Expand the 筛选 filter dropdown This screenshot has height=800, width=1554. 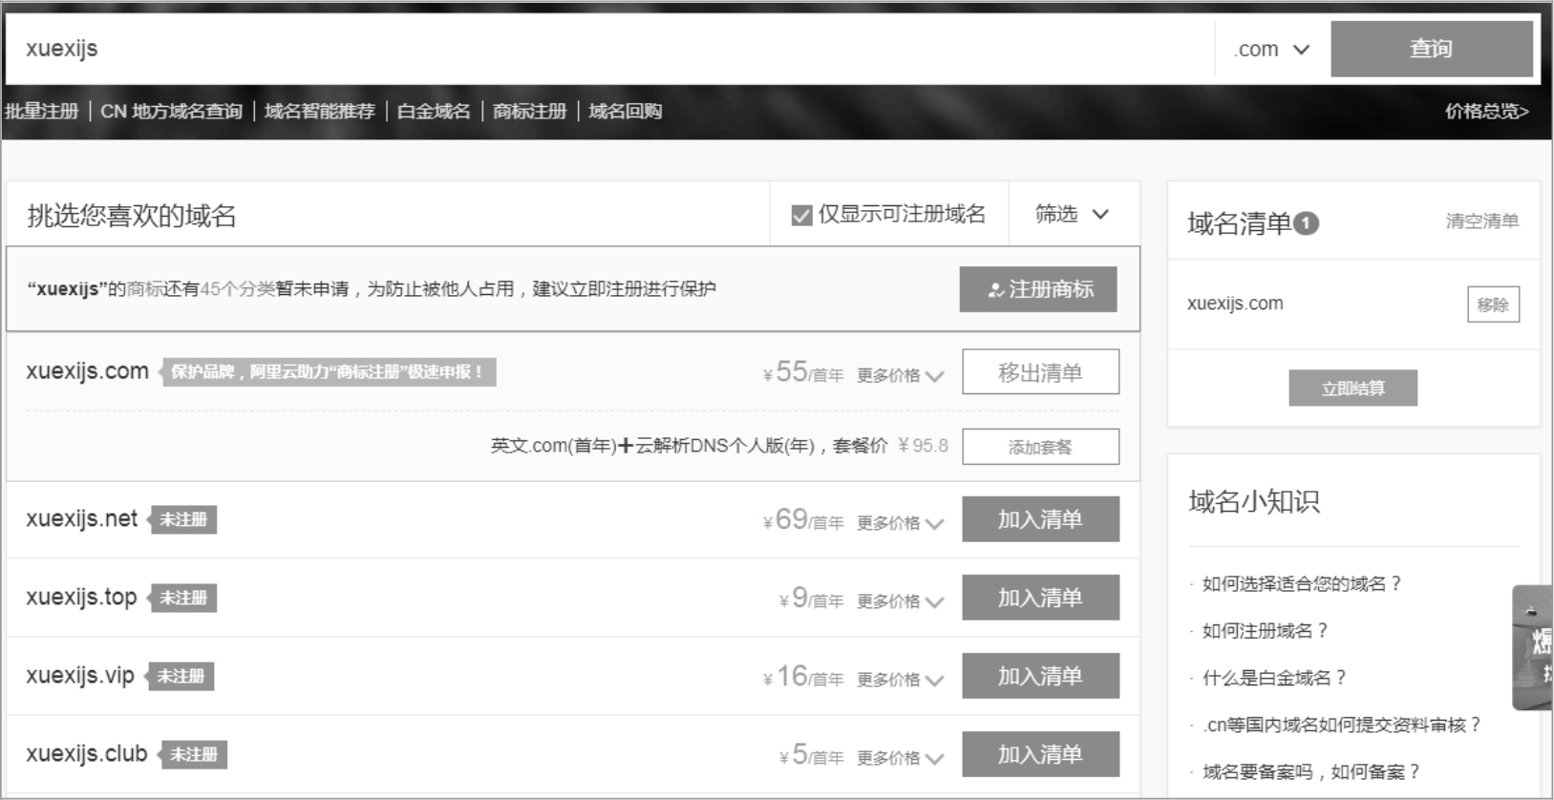coord(1072,215)
